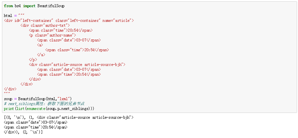Click the author-txt div opening tag
The height and width of the screenshot is (138, 298).
pyautogui.click(x=45, y=25)
